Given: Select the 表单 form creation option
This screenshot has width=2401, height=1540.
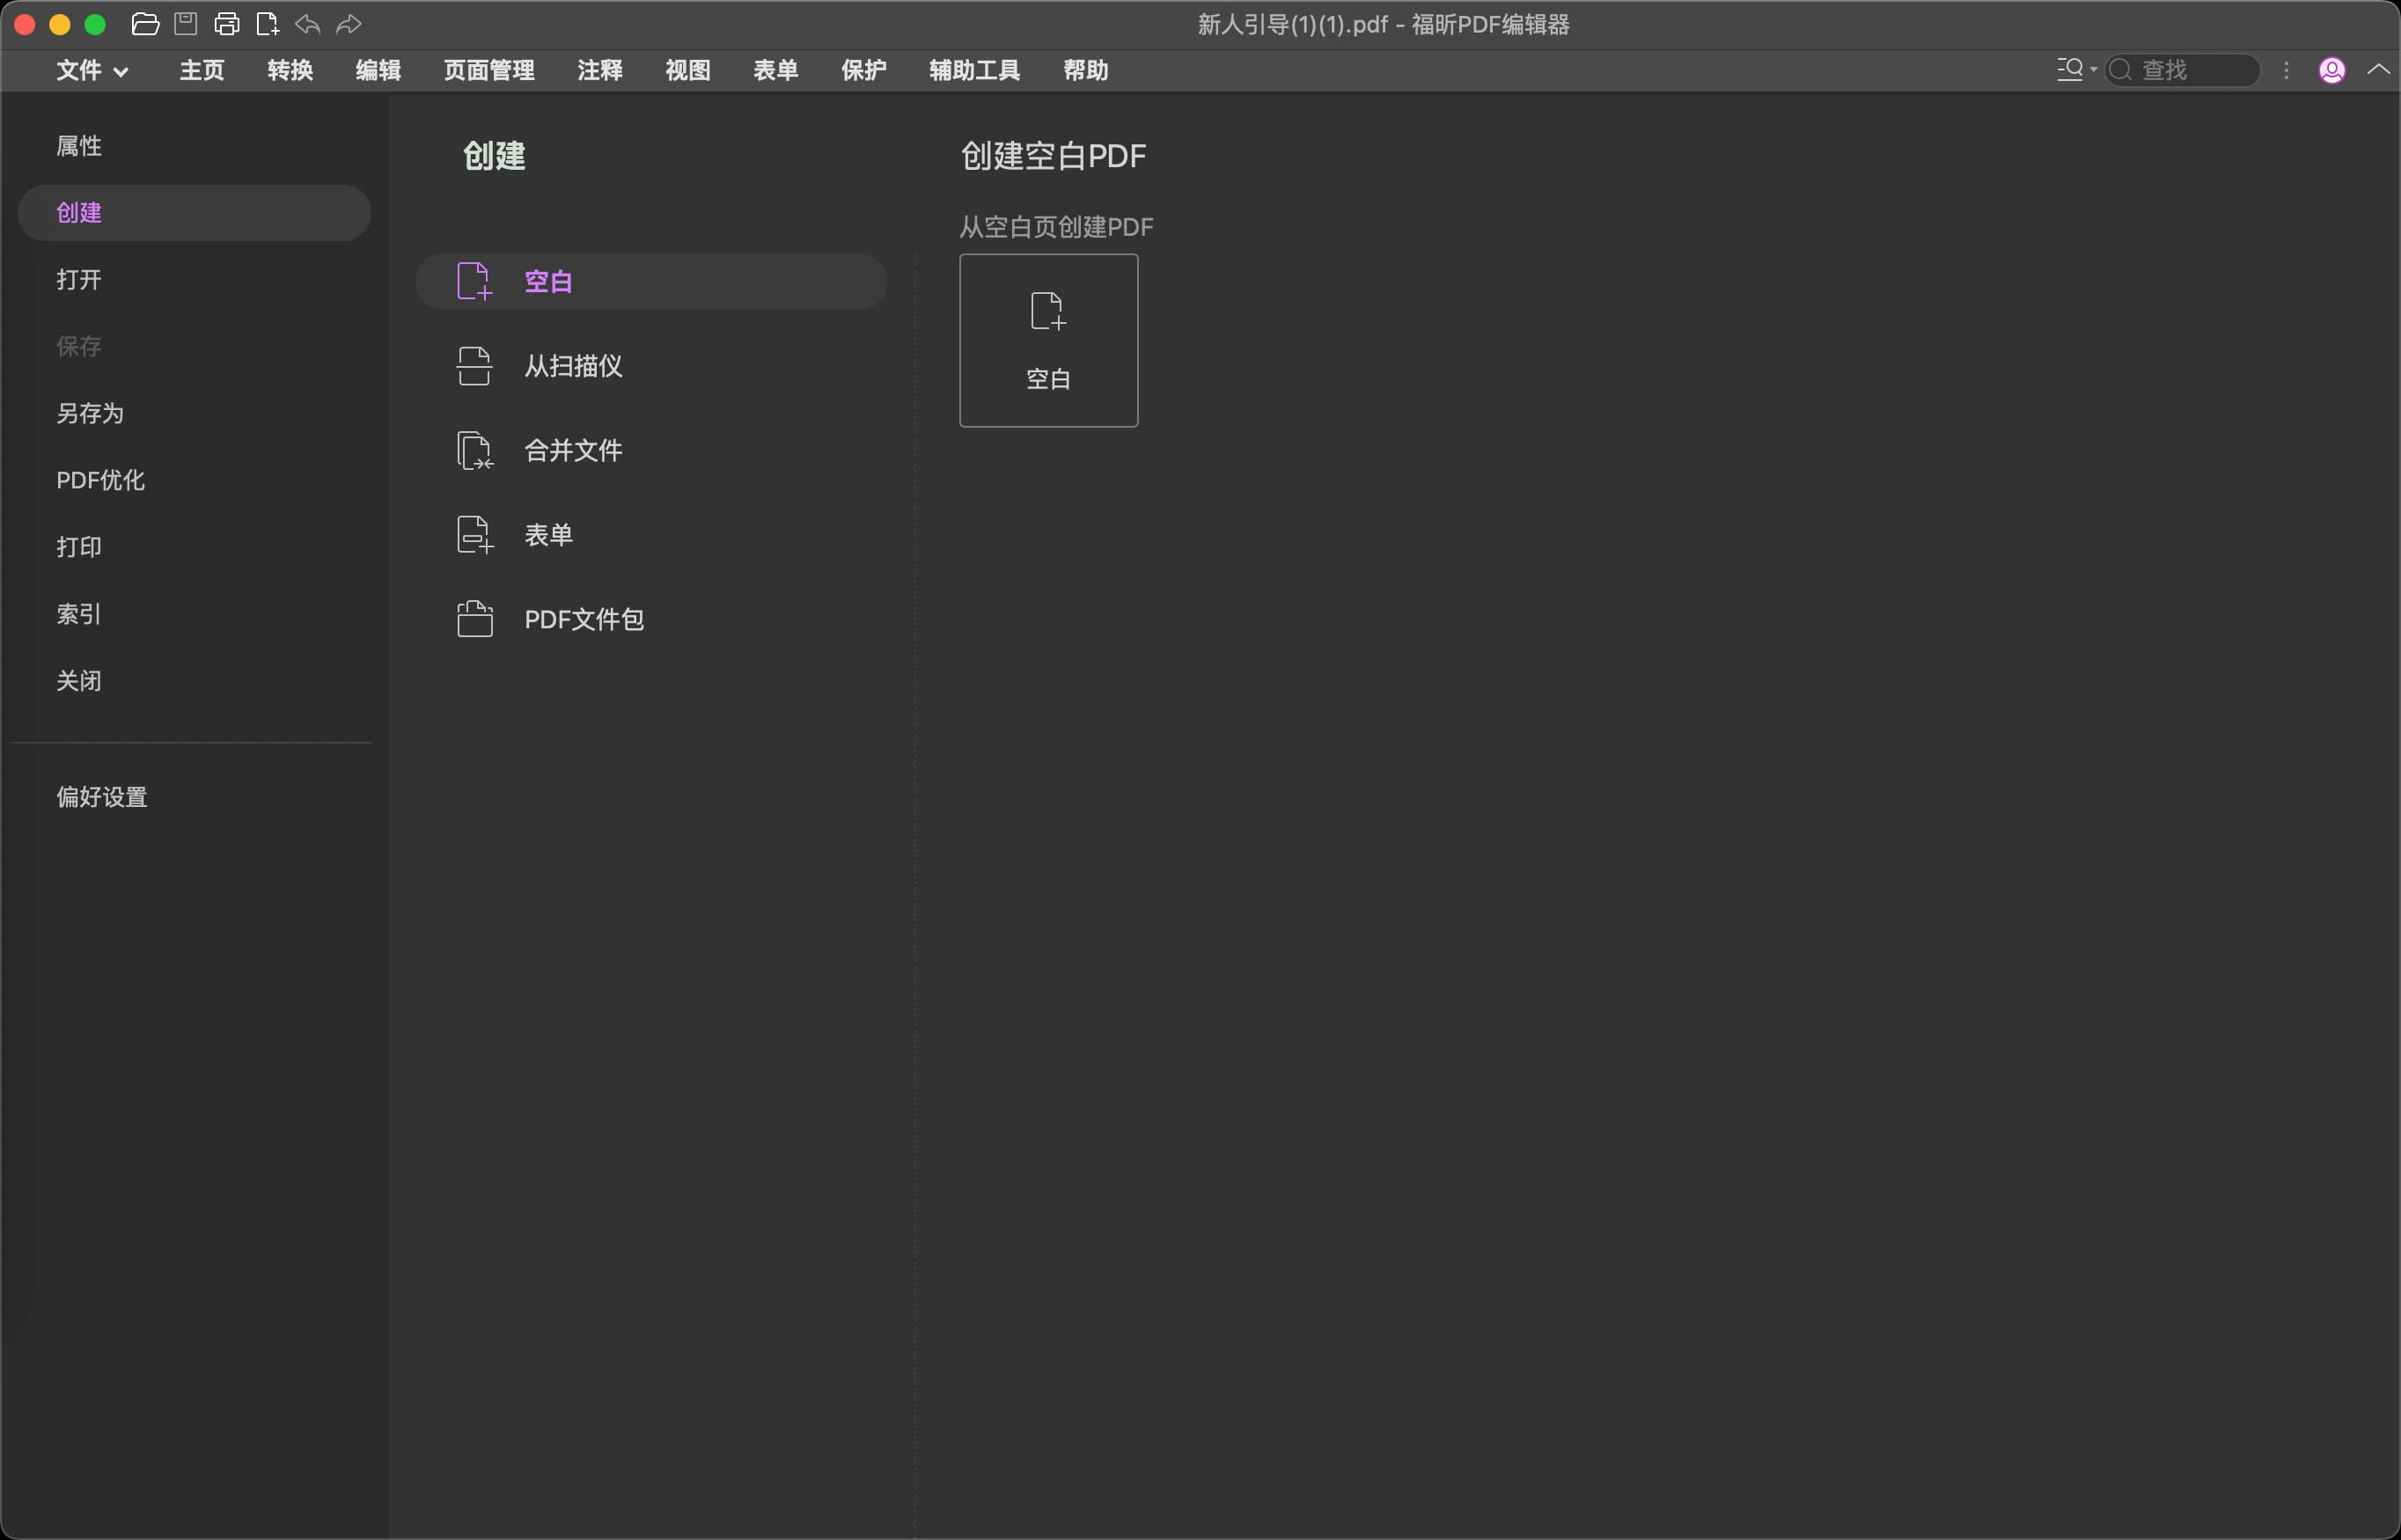Looking at the screenshot, I should point(548,534).
